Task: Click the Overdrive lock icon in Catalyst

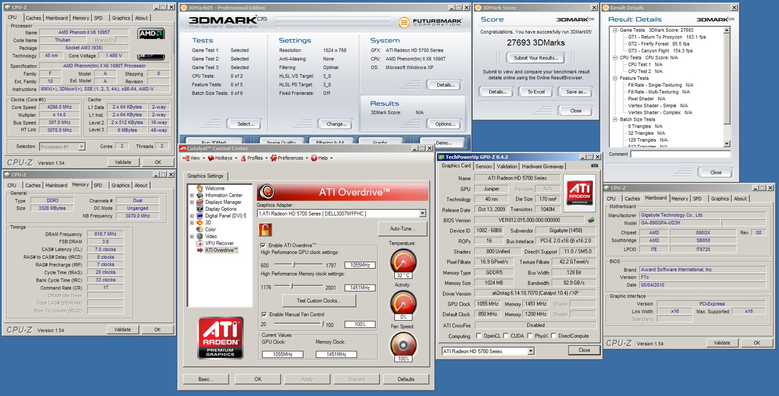Action: pyautogui.click(x=265, y=229)
